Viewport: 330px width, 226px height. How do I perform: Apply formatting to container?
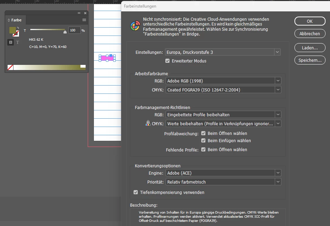pyautogui.click(x=10, y=42)
